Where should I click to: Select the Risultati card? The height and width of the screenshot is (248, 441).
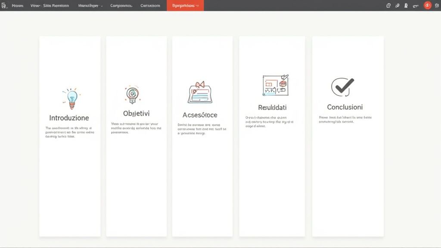click(271, 136)
